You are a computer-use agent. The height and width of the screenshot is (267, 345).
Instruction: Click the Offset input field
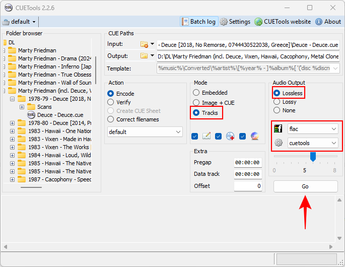[x=248, y=186]
